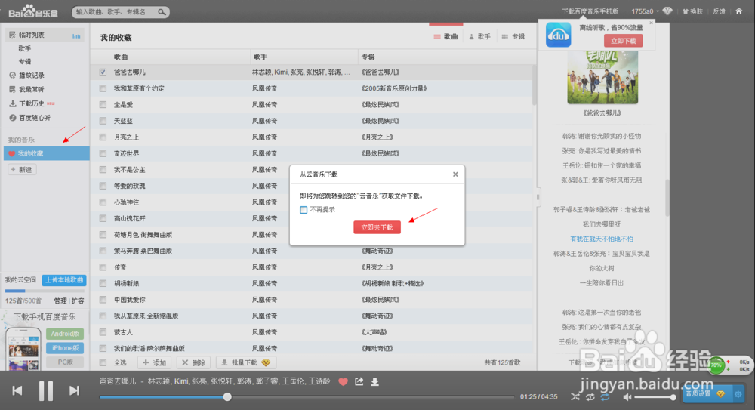Click the VIP diamond icon in header
The width and height of the screenshot is (755, 410).
[667, 11]
